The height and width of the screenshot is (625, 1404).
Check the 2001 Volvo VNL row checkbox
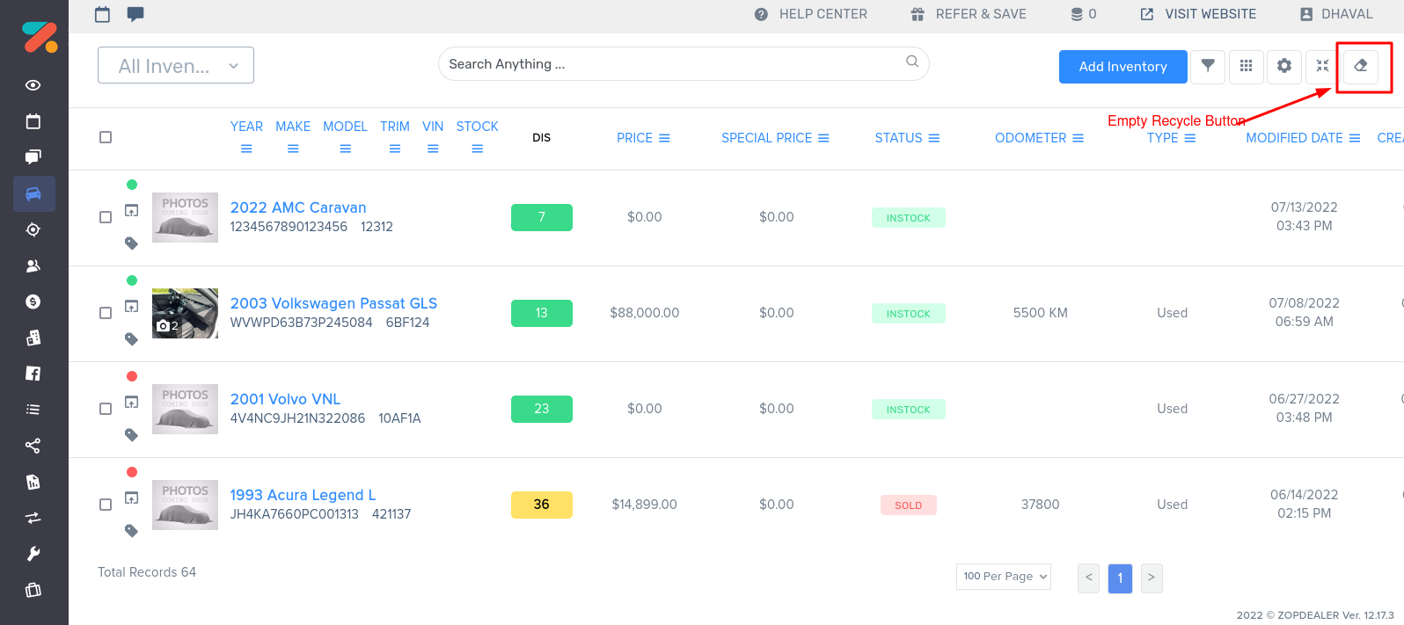pyautogui.click(x=106, y=409)
